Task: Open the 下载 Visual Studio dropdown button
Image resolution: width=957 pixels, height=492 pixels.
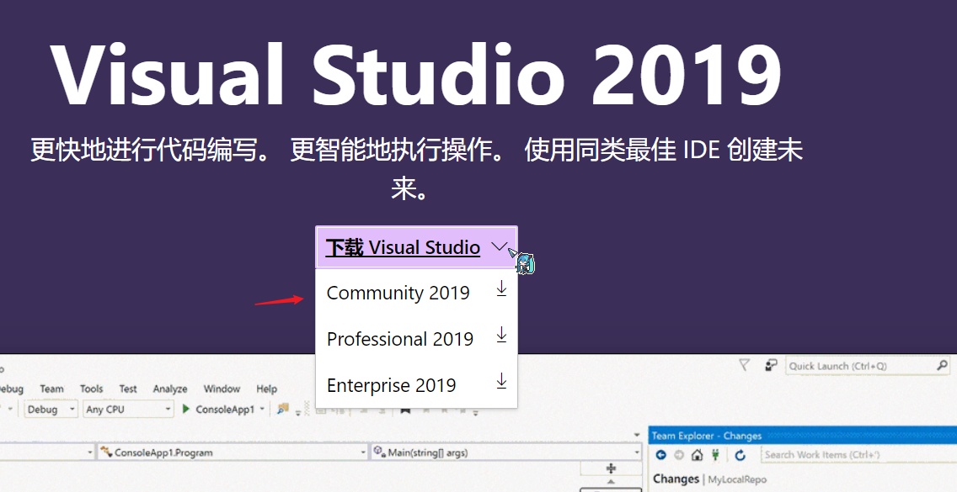Action: 416,247
